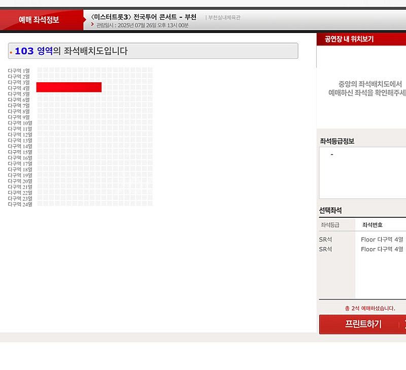Click row label 다구역 24열
Image resolution: width=406 pixels, height=370 pixels.
[x=20, y=205]
